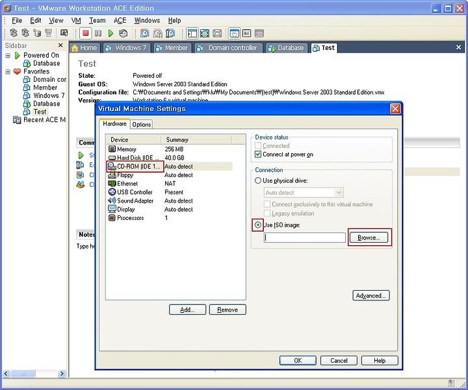Switch to the Options tab in settings
This screenshot has width=468, height=390.
pyautogui.click(x=142, y=124)
